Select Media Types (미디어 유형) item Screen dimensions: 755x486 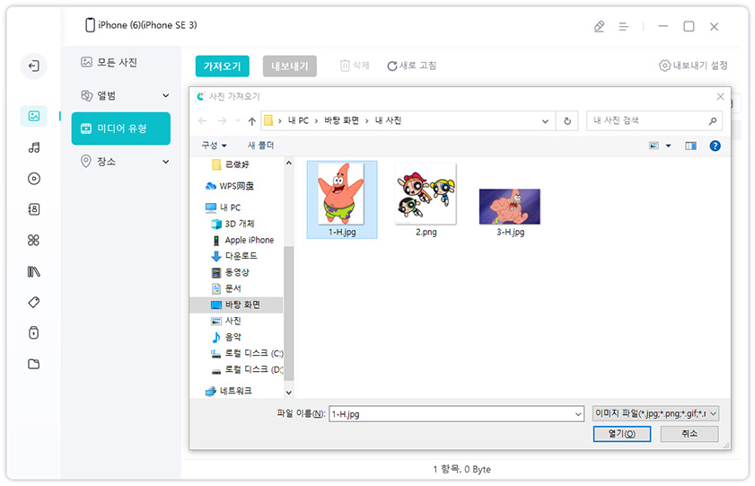(121, 128)
